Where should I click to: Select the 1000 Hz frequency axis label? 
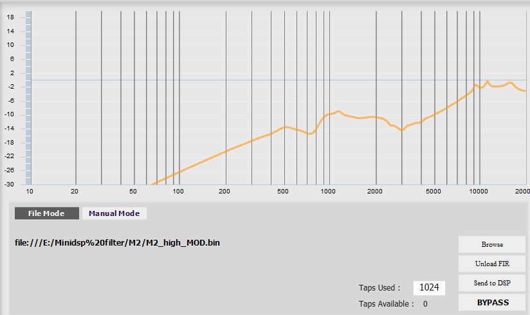328,192
